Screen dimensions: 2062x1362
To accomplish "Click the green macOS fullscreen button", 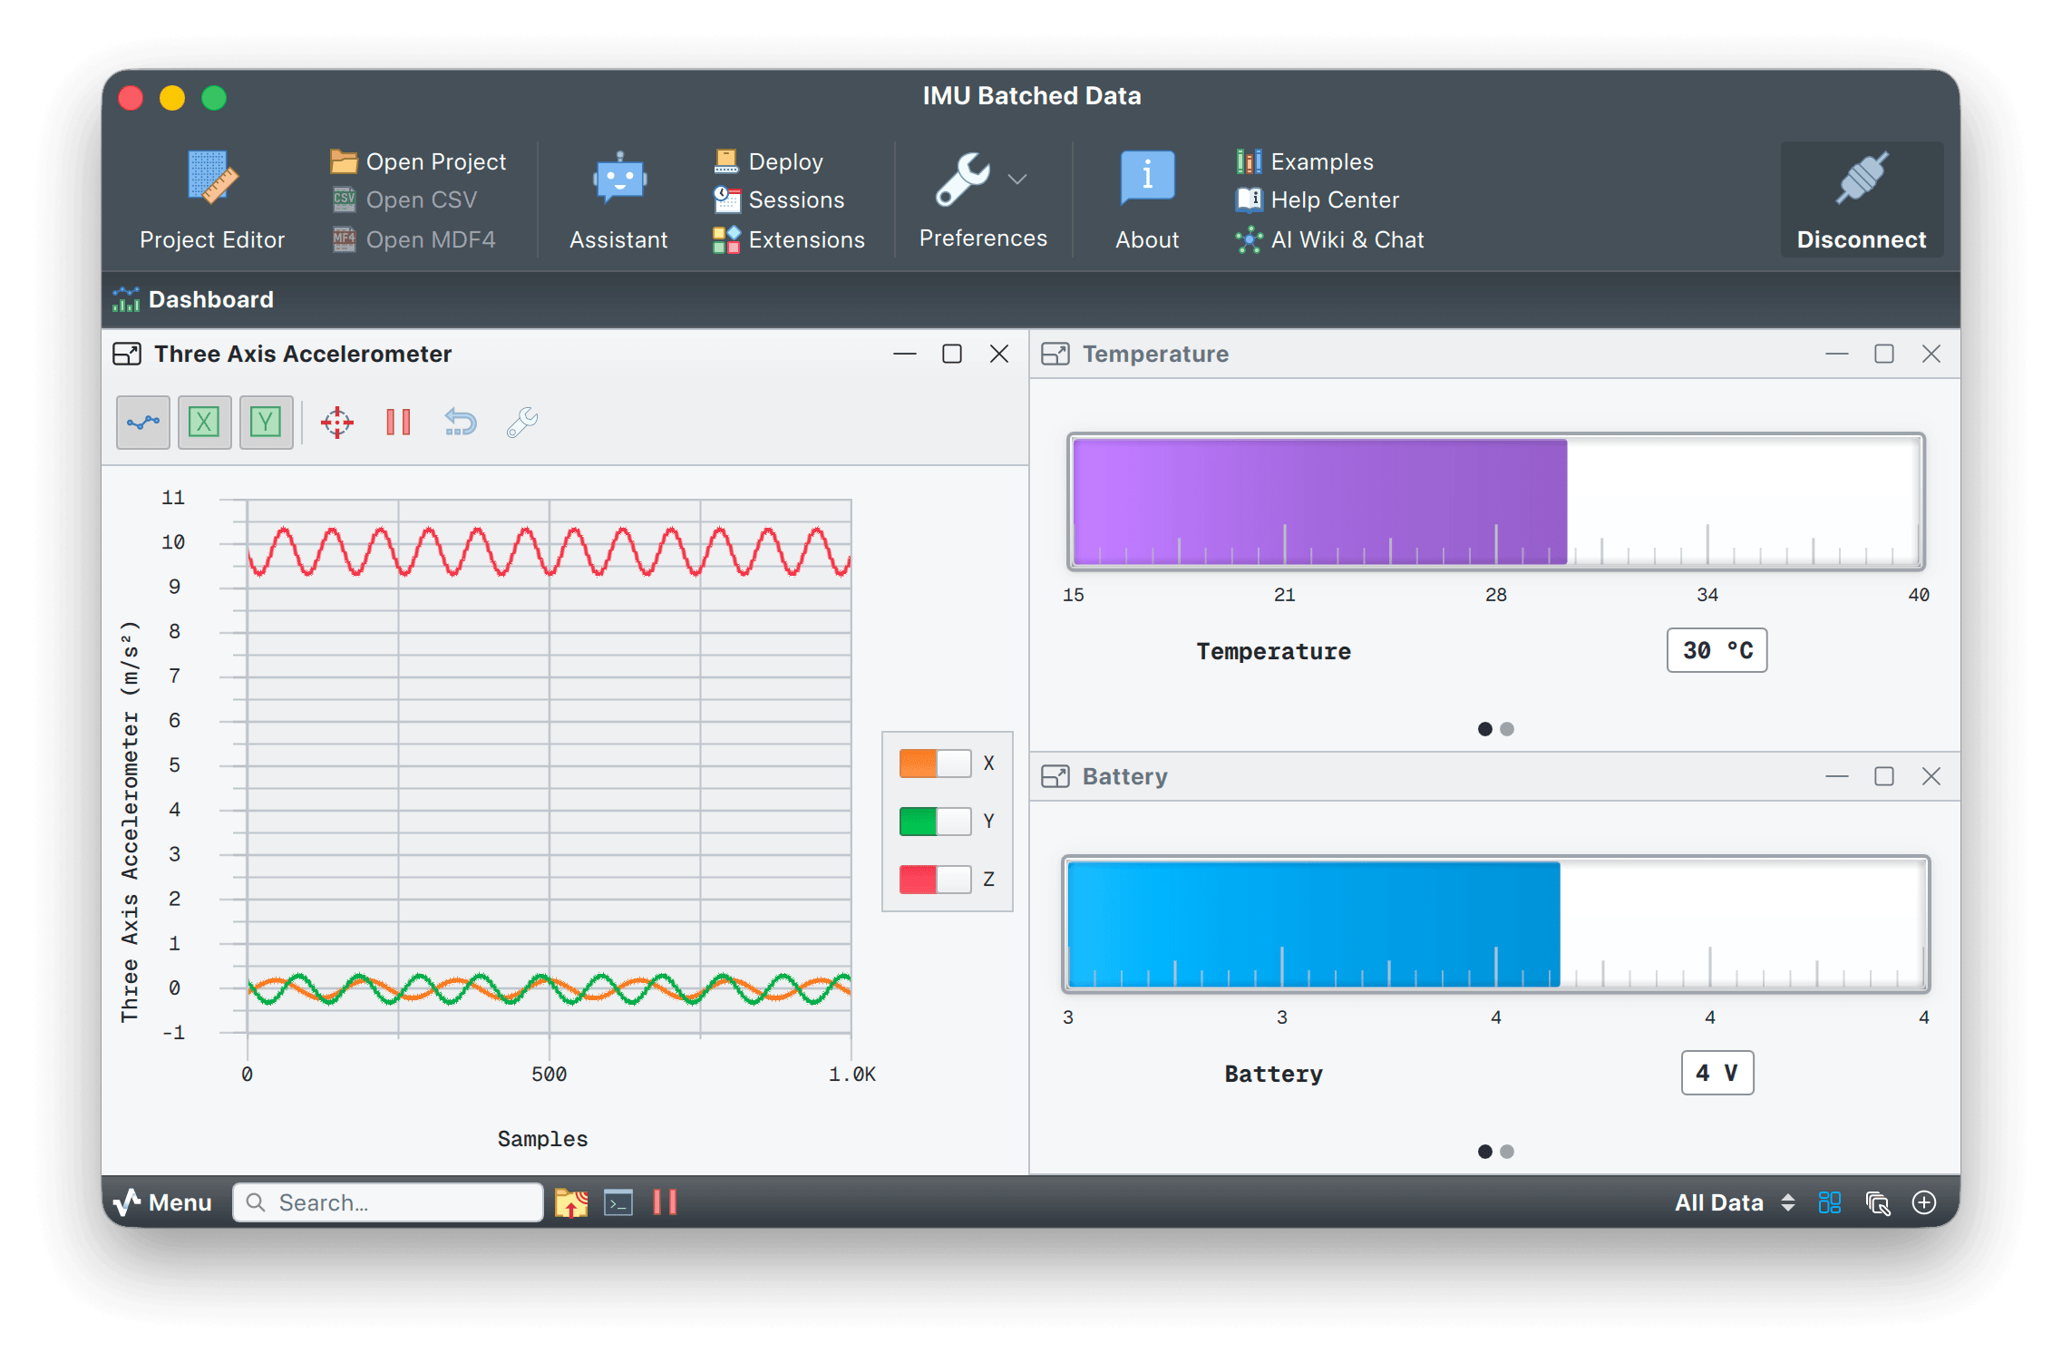I will click(214, 97).
